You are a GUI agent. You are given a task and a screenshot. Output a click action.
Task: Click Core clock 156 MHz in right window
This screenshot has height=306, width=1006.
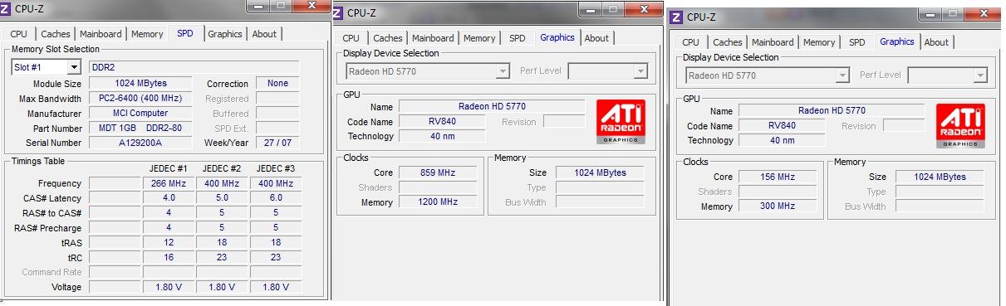click(778, 177)
